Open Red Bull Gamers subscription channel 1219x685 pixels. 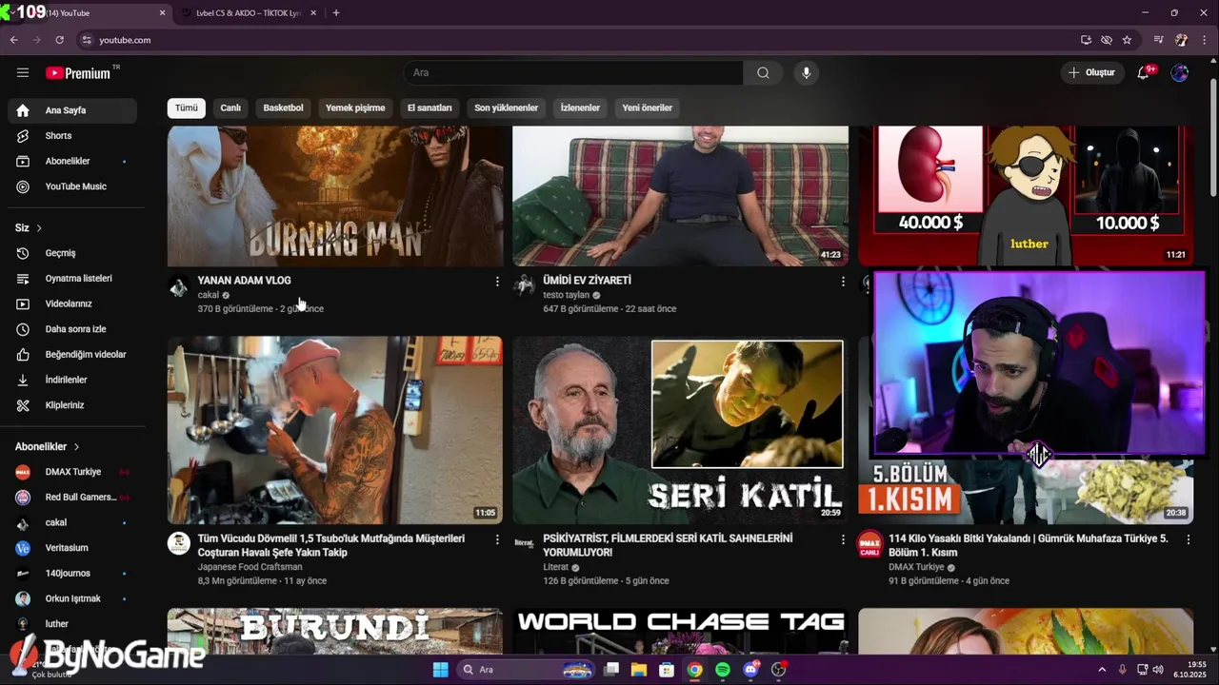tap(72, 498)
